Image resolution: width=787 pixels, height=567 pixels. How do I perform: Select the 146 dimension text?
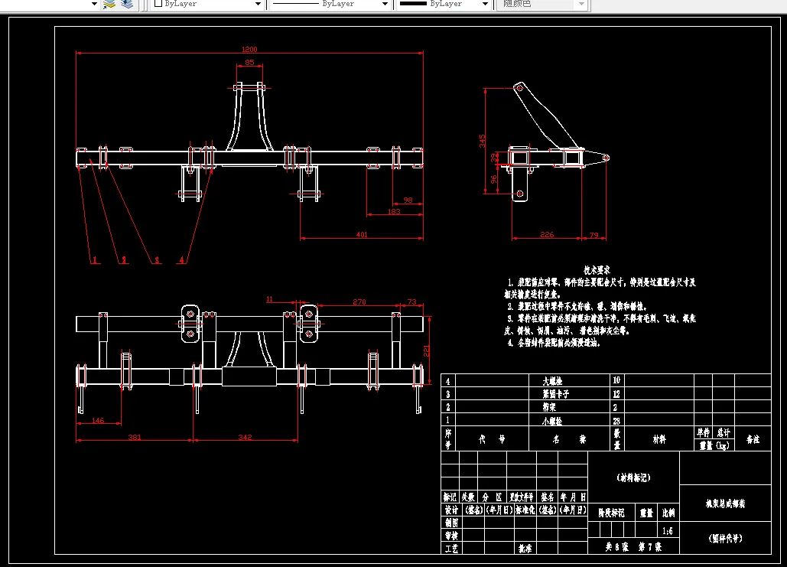click(x=99, y=420)
